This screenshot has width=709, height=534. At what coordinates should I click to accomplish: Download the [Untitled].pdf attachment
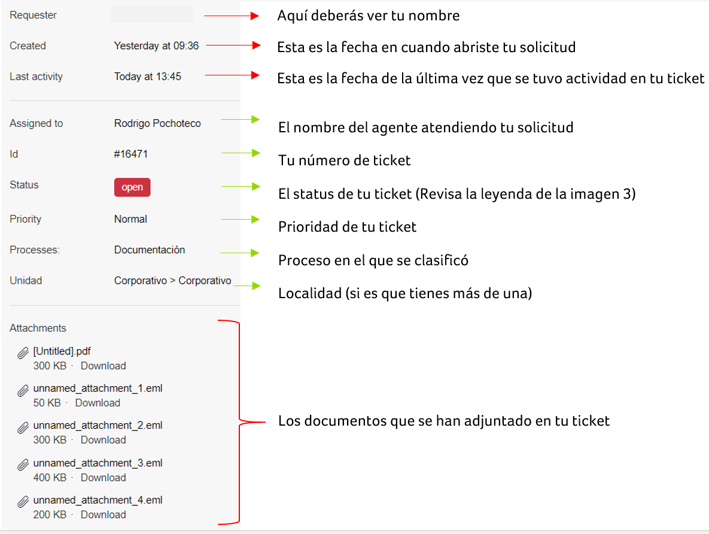(103, 366)
